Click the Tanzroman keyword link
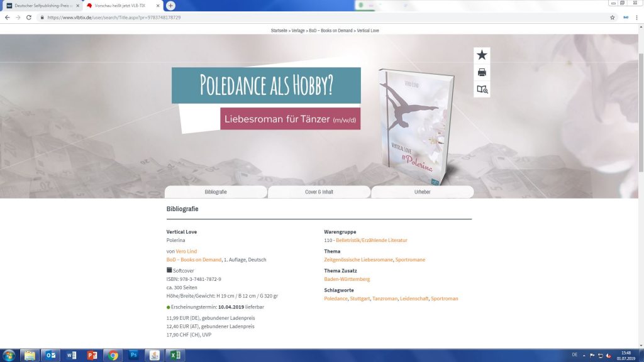Image resolution: width=644 pixels, height=362 pixels. click(x=385, y=299)
